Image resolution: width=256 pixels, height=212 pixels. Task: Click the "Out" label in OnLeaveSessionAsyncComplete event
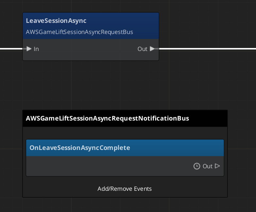point(208,166)
